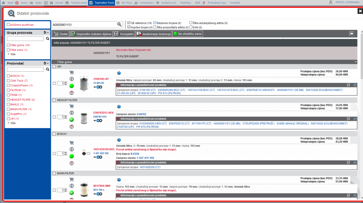The width and height of the screenshot is (363, 203).
Task: Click the Dodati button
Action: (x=61, y=34)
